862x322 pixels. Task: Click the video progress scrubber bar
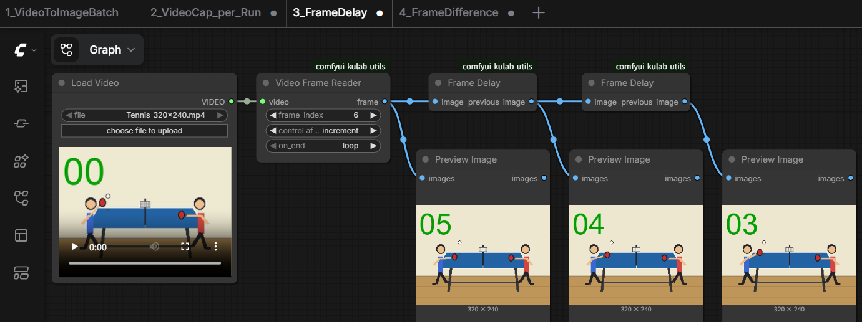(x=145, y=263)
